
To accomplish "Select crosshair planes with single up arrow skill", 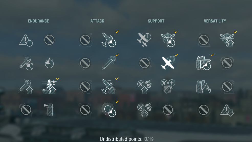I will point(144,87).
